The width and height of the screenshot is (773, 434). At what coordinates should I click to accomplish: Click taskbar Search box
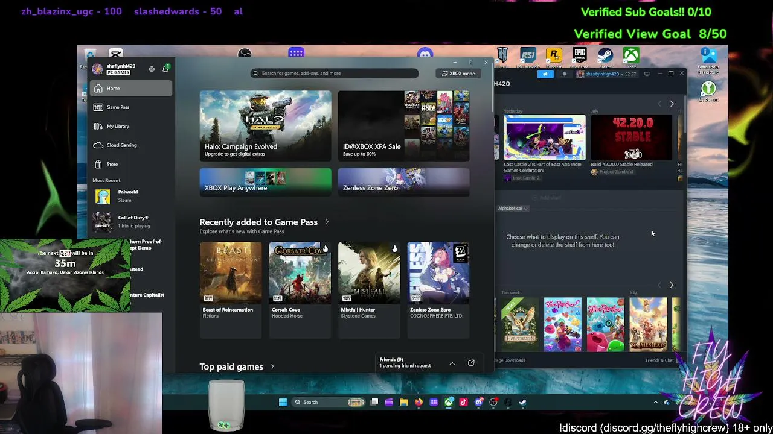point(329,402)
